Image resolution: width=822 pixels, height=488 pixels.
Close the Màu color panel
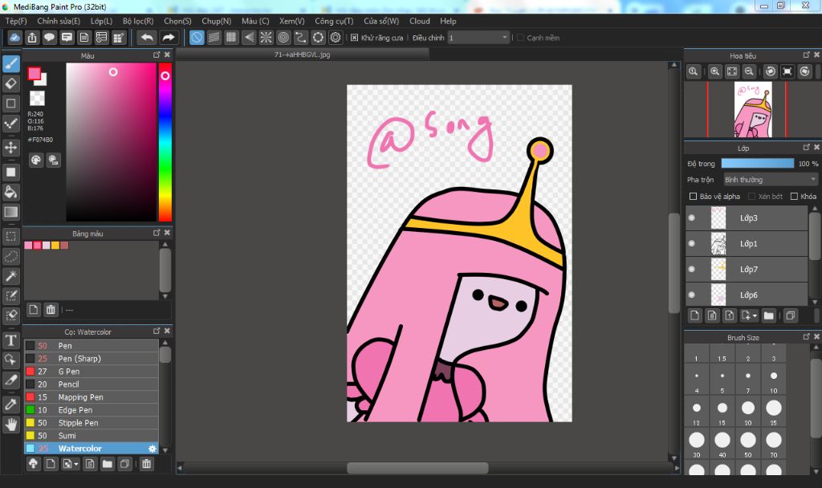point(167,55)
